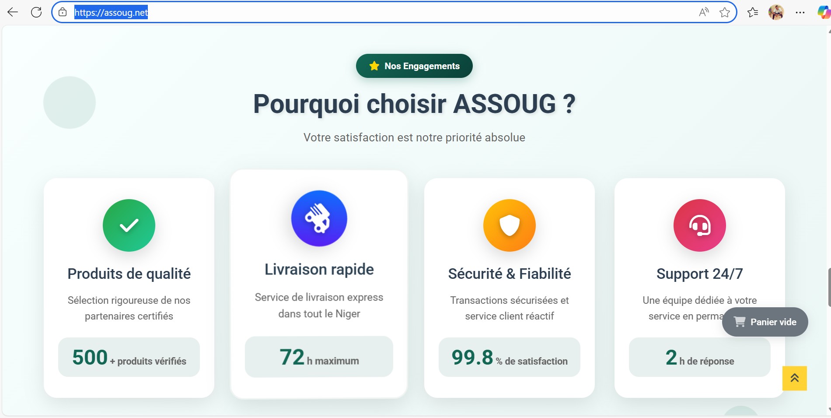Open the browser settings via the ellipsis menu
This screenshot has height=418, width=831.
(x=800, y=12)
